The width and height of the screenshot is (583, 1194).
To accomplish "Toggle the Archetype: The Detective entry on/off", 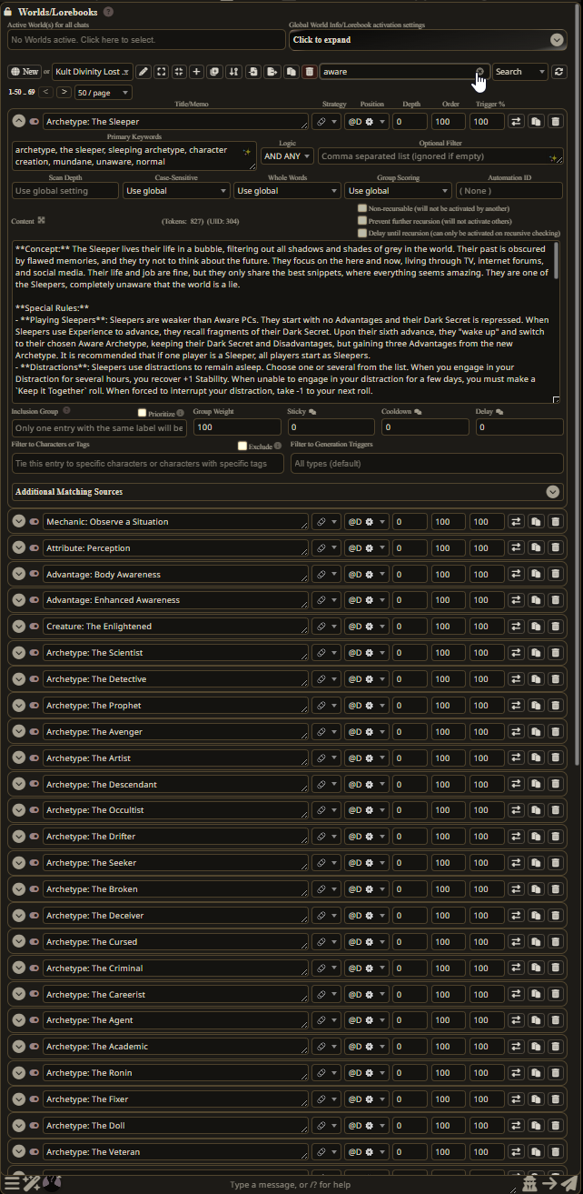I will (x=35, y=679).
